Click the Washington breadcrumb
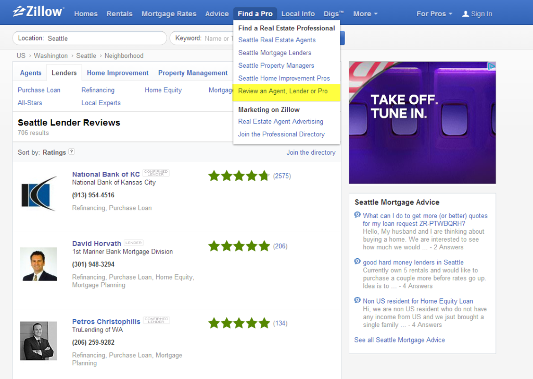This screenshot has width=533, height=379. point(50,56)
